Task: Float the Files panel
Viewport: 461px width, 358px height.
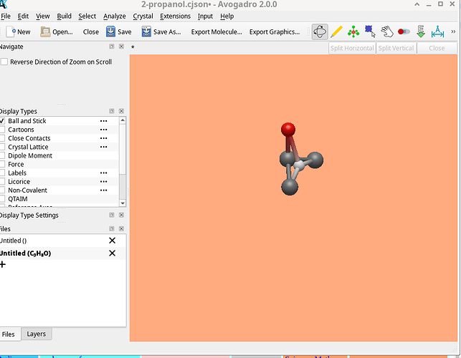Action: click(x=111, y=228)
